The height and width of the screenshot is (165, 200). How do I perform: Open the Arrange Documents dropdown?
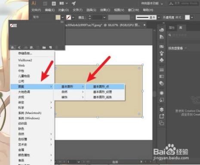click(64, 3)
